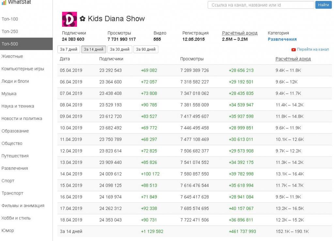Switch to the За 90 дней period
The width and height of the screenshot is (334, 241).
[x=146, y=49]
